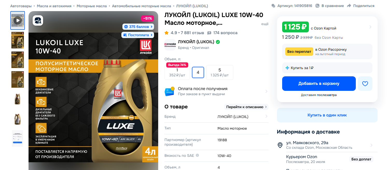Click Купить в один клик button
The image size is (389, 170).
pyautogui.click(x=327, y=115)
